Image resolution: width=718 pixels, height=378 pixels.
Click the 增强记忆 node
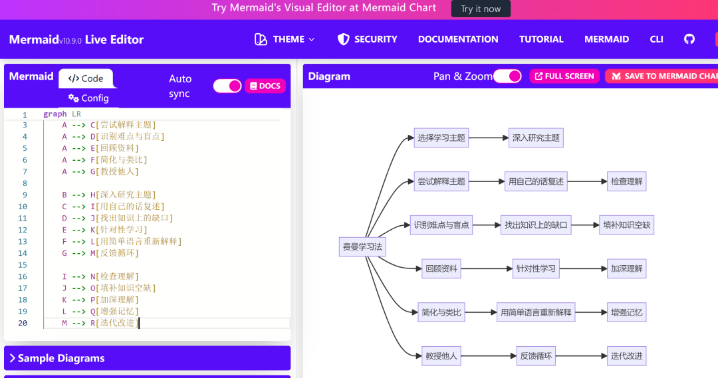click(x=626, y=312)
